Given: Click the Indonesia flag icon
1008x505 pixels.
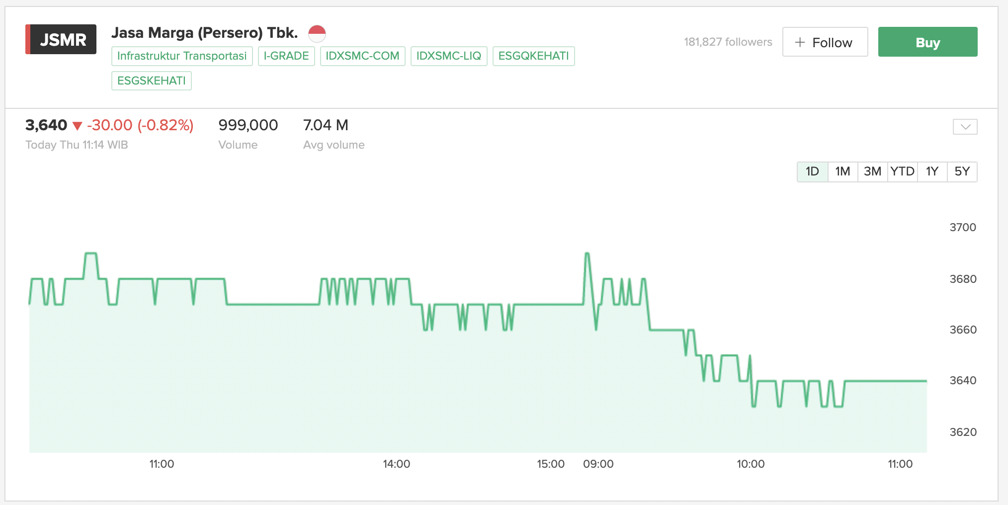Looking at the screenshot, I should (317, 34).
